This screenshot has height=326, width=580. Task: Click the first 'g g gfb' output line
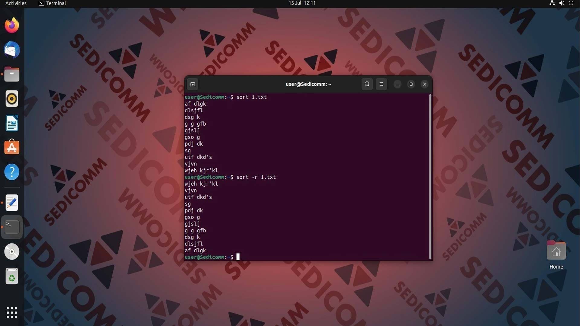pyautogui.click(x=195, y=124)
